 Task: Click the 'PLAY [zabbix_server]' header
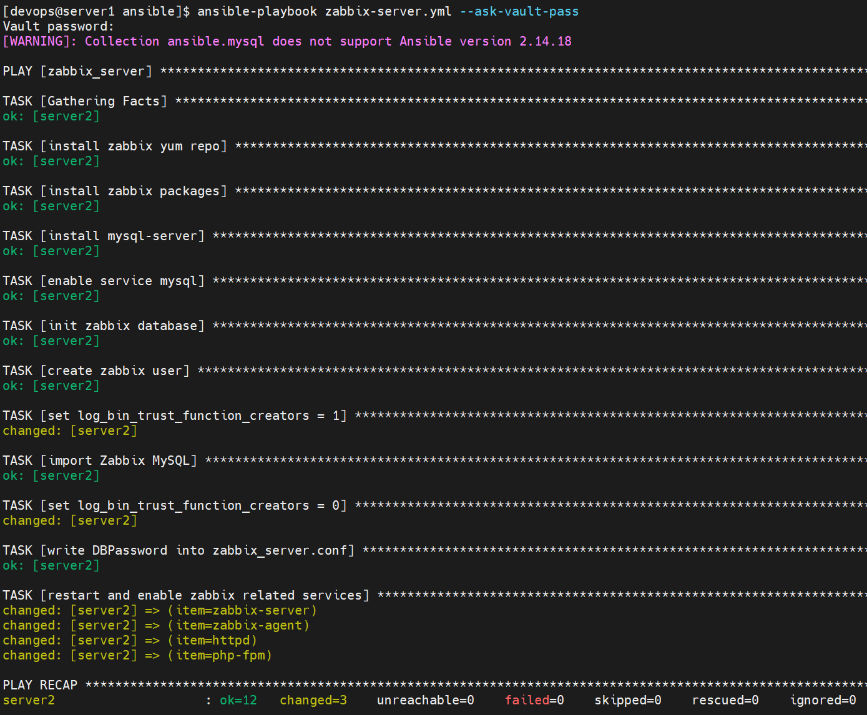(77, 71)
